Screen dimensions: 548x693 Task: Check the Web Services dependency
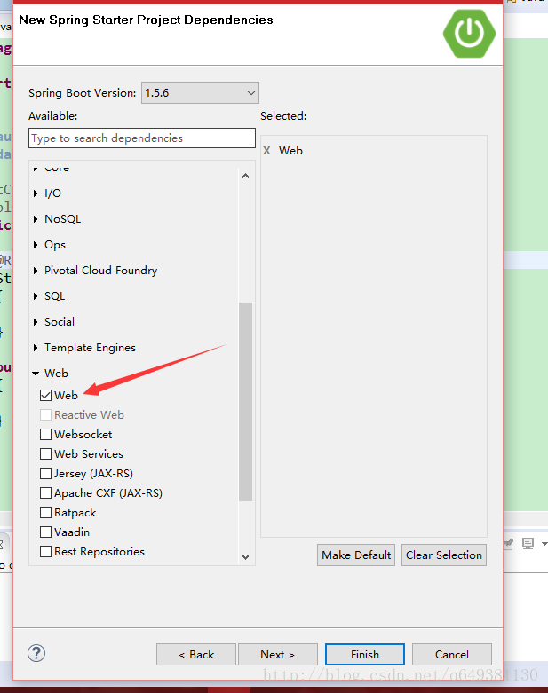pos(45,454)
